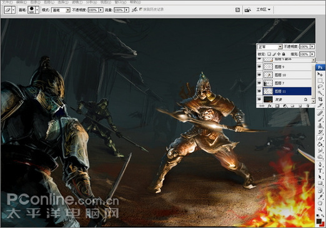Select the Clone Stamp tool
This screenshot has width=326, height=228.
click(x=320, y=126)
